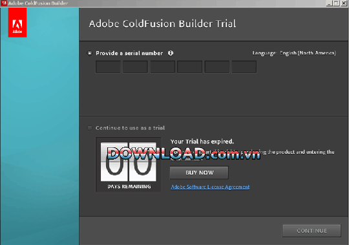The width and height of the screenshot is (349, 245).
Task: Click the CONTINUE button
Action: click(x=312, y=231)
